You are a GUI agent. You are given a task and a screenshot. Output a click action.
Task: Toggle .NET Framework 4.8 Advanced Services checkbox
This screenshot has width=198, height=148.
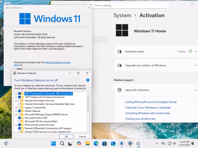point(19,97)
